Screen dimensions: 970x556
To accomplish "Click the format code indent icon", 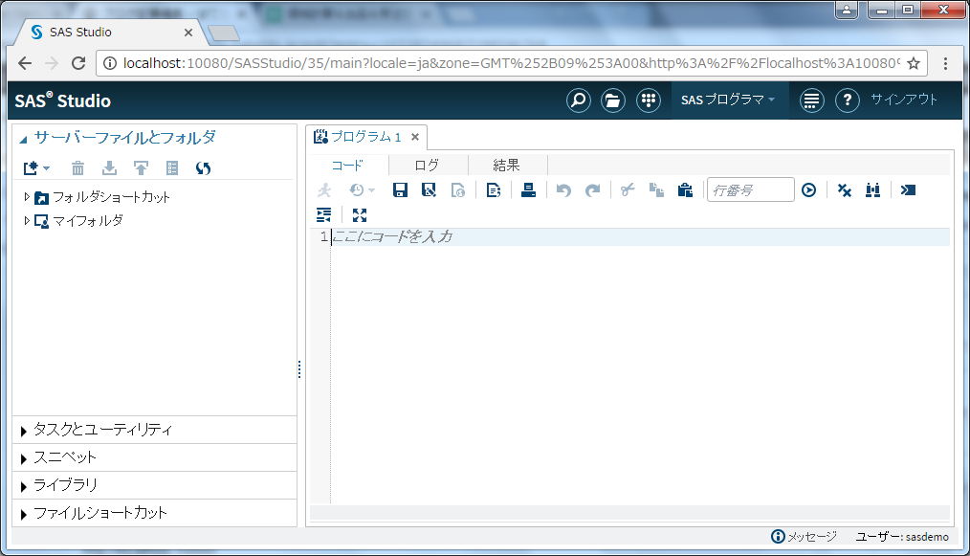I will point(324,215).
